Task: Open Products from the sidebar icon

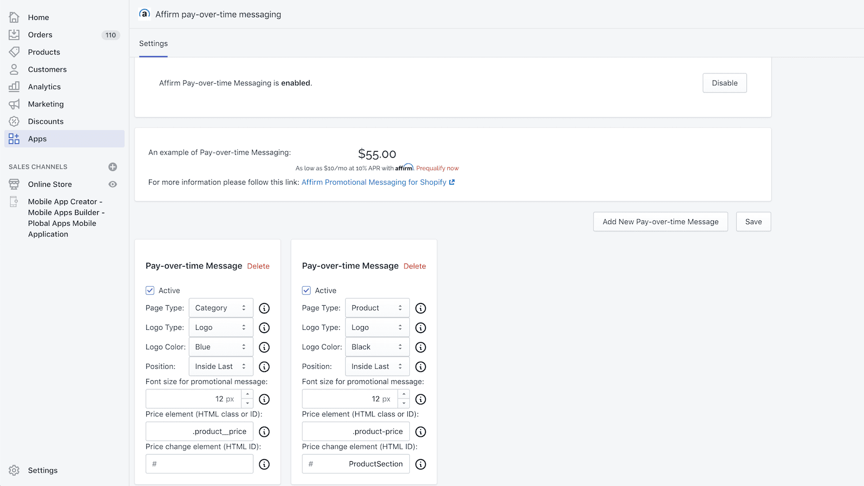Action: click(x=14, y=52)
